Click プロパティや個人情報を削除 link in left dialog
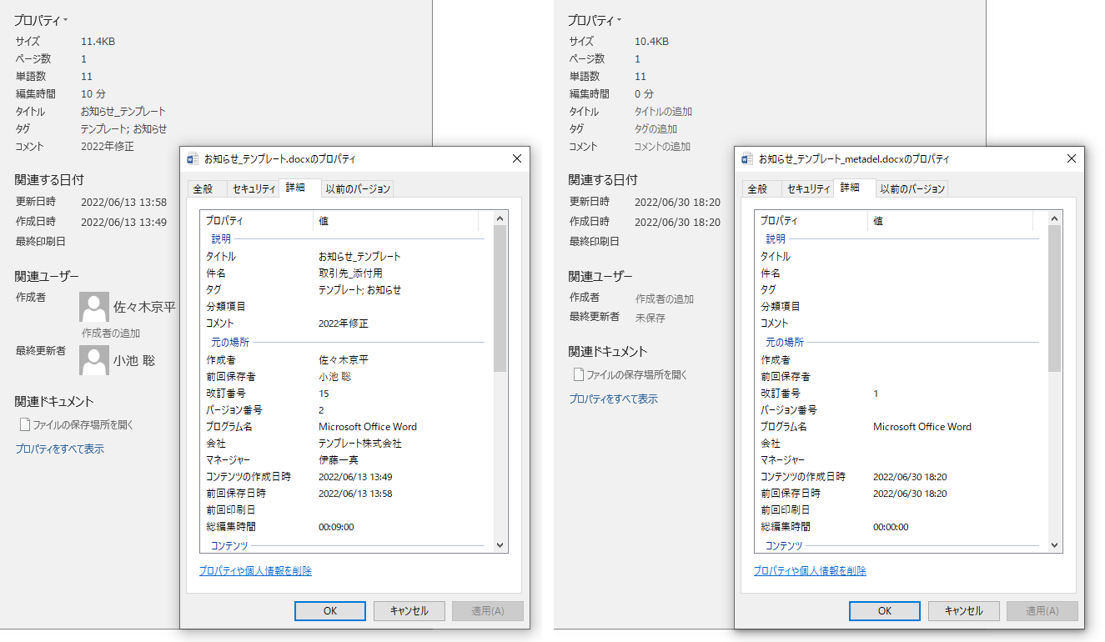The image size is (1105, 642). pyautogui.click(x=255, y=571)
